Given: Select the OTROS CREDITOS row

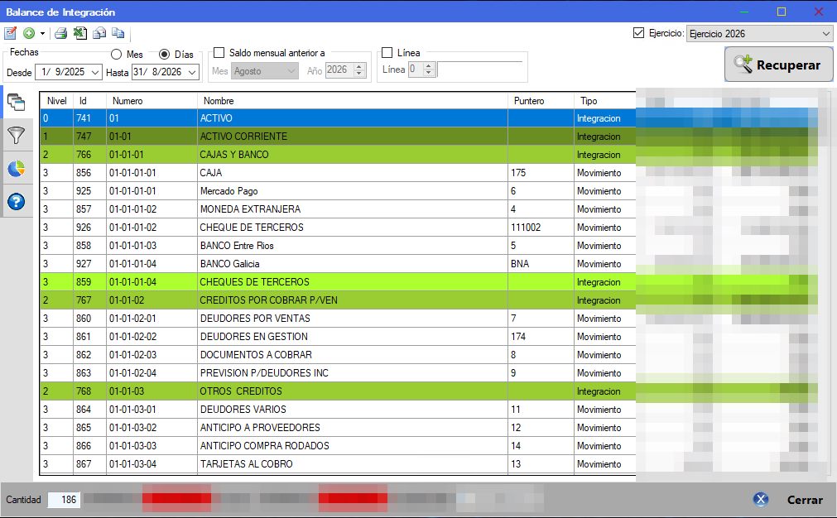Looking at the screenshot, I should [x=338, y=391].
